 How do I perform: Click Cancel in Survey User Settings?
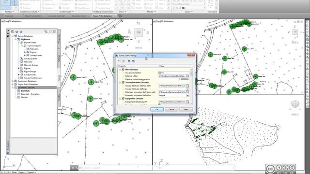point(171,109)
